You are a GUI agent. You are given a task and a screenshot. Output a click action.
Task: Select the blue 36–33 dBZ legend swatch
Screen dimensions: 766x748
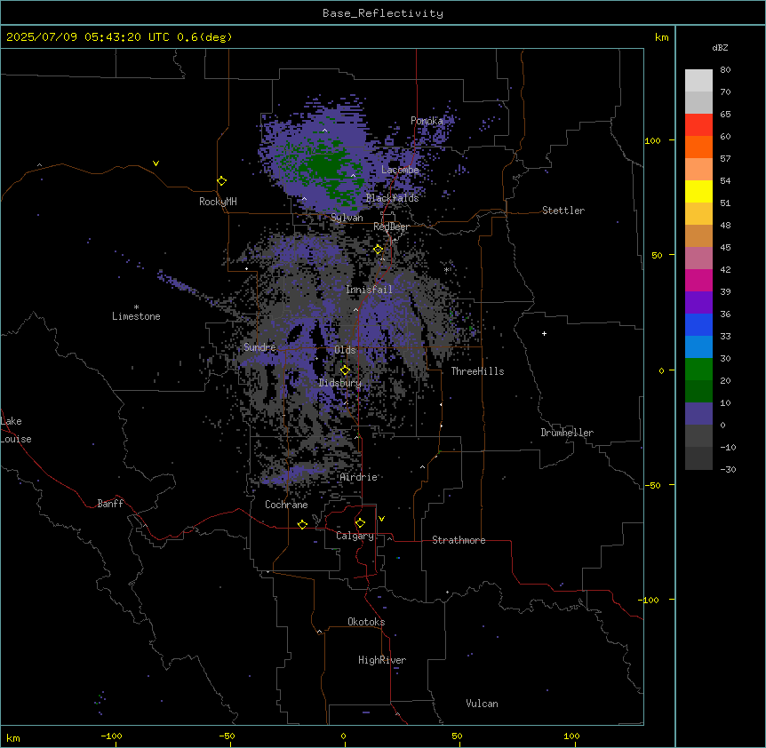tap(698, 324)
